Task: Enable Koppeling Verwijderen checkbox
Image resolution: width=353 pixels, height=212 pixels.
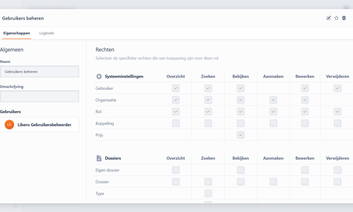Action: point(337,123)
